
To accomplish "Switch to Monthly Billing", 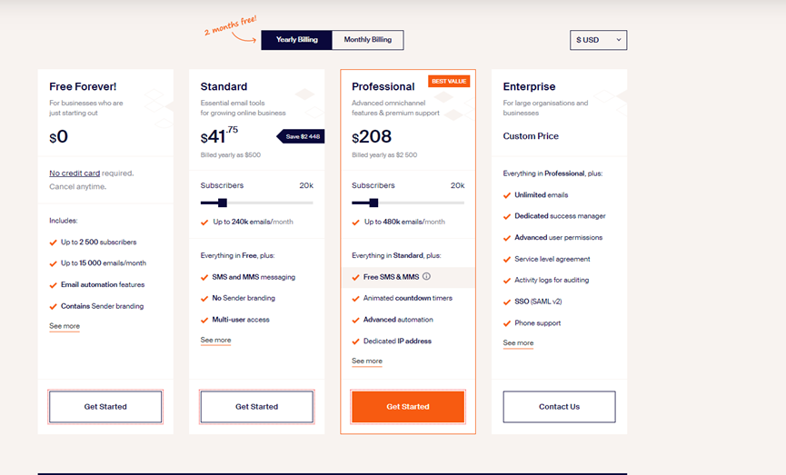I will pyautogui.click(x=368, y=40).
